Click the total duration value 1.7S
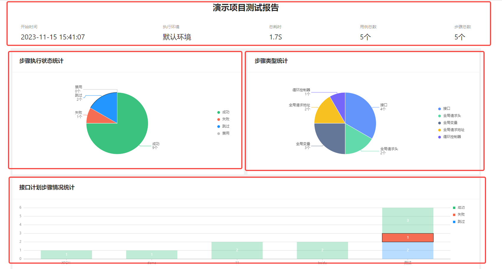The height and width of the screenshot is (269, 502). pos(275,37)
